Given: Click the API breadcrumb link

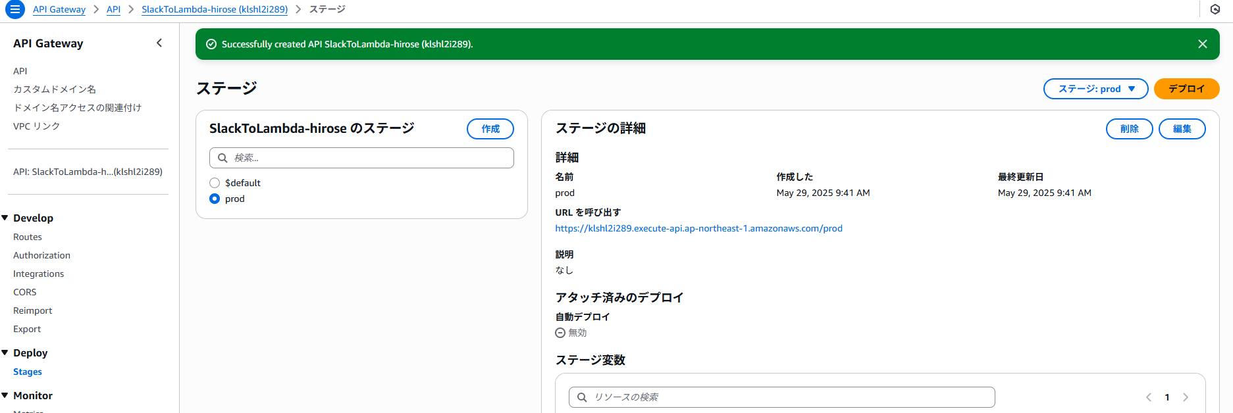Looking at the screenshot, I should pos(113,9).
